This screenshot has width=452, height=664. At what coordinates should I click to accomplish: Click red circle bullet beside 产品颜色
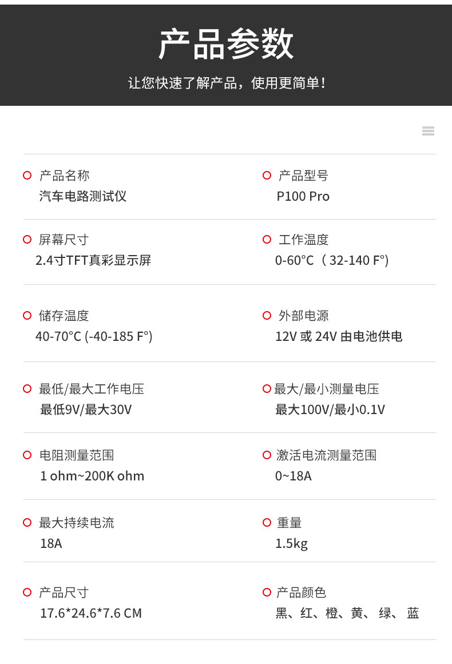[267, 593]
